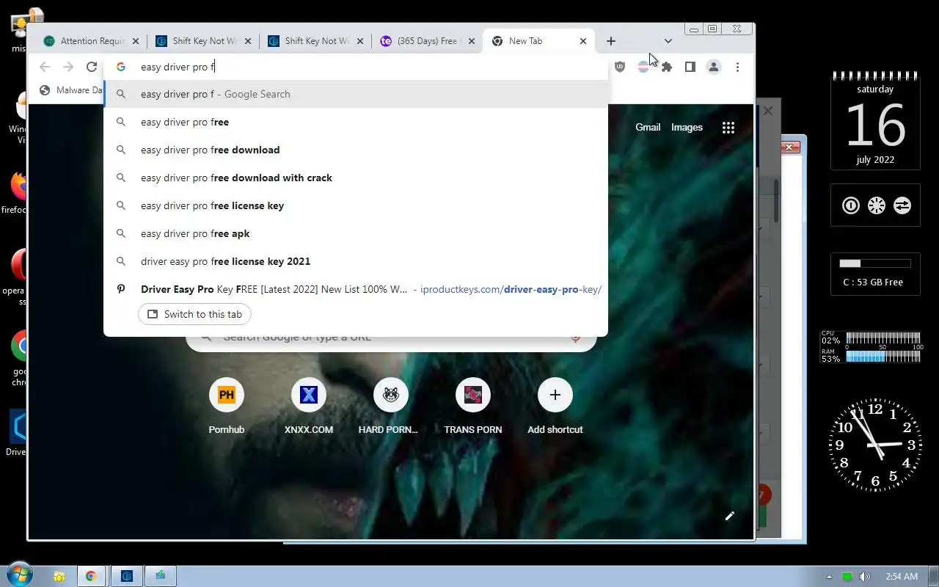
Task: Close the (365 Days) Free tab
Action: coord(472,41)
